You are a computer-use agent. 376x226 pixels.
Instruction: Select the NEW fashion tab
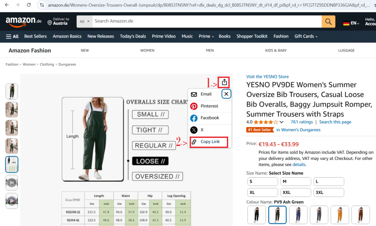point(85,51)
